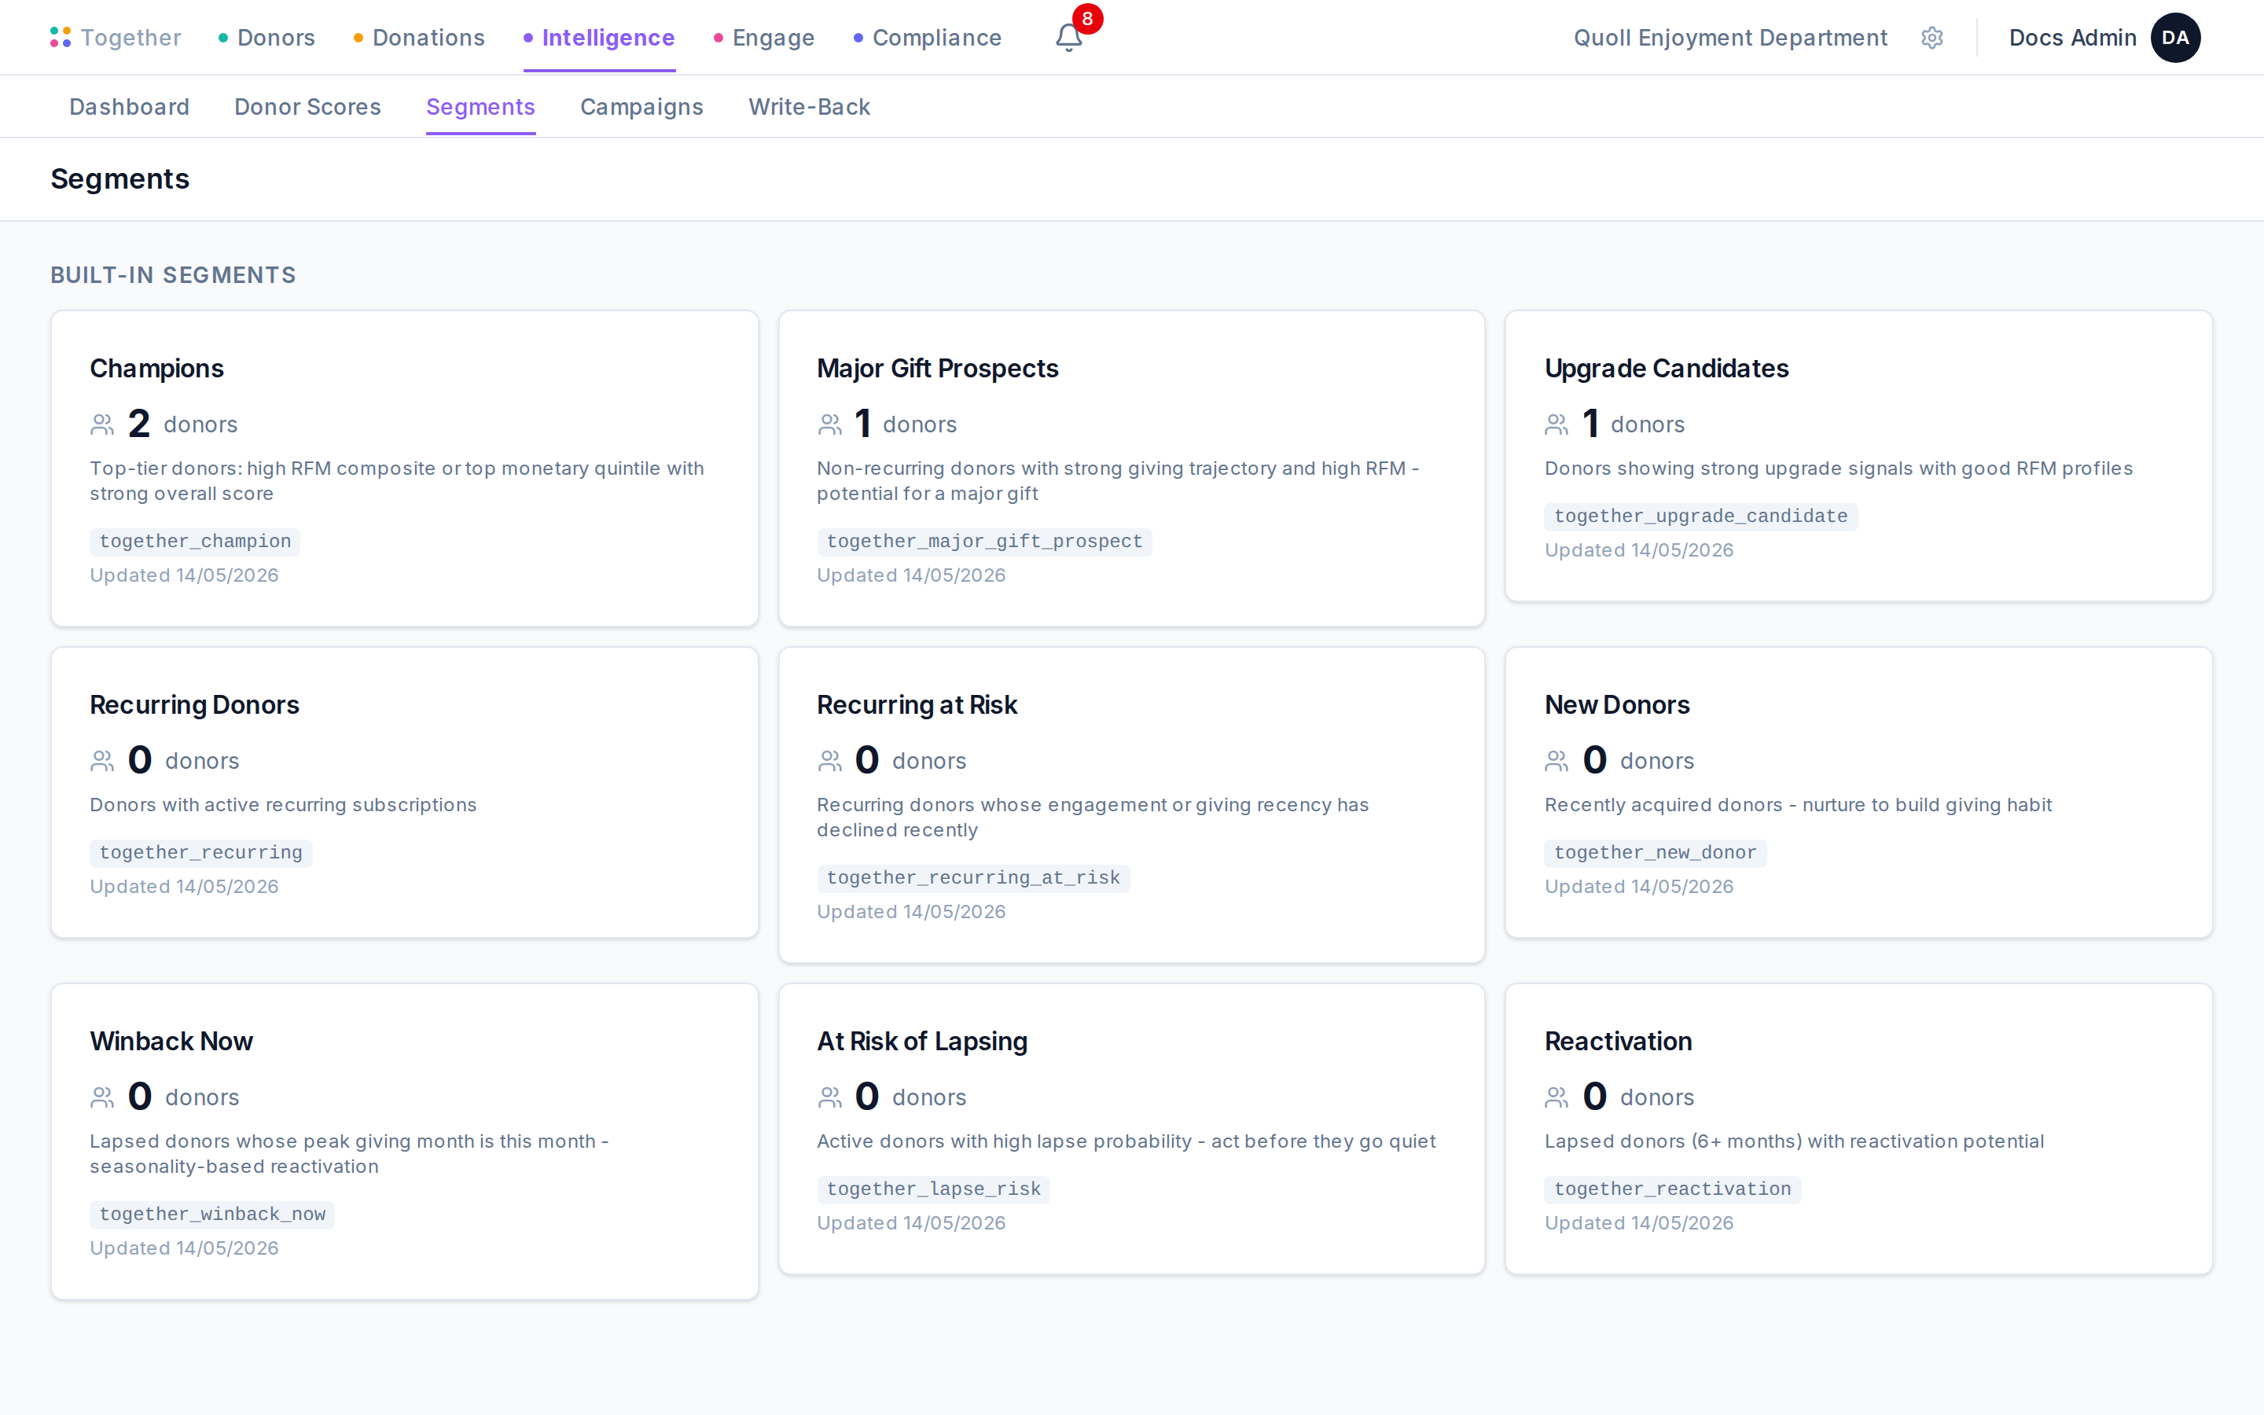
Task: Open the Write-Back tab
Action: [809, 107]
